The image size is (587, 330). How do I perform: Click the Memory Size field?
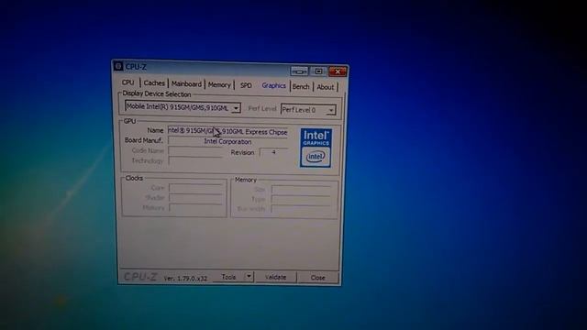pyautogui.click(x=302, y=190)
